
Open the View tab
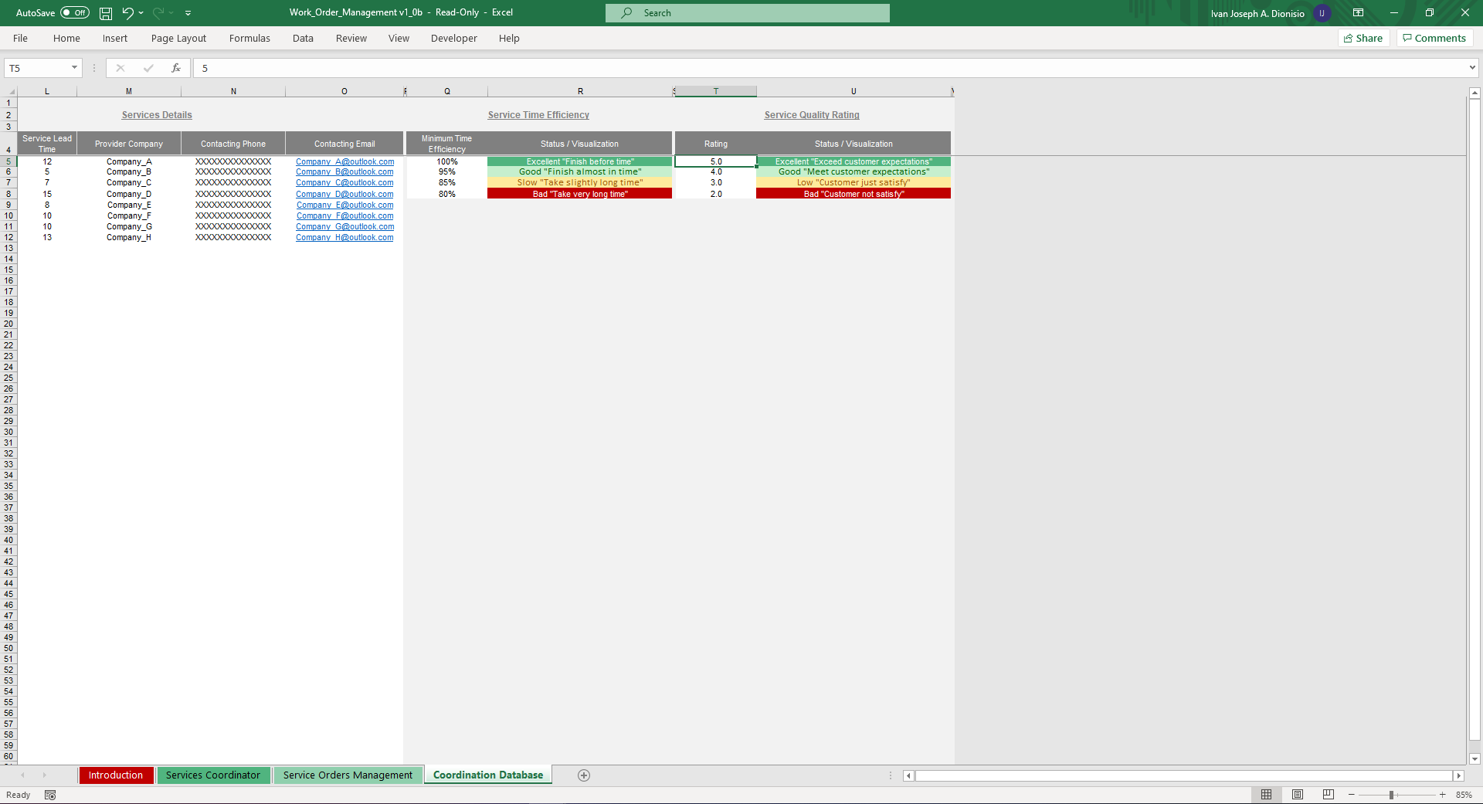[x=399, y=38]
